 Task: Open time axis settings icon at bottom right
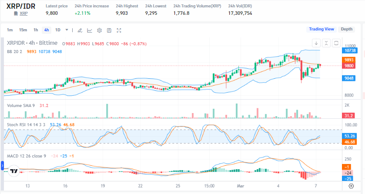tap(352, 186)
